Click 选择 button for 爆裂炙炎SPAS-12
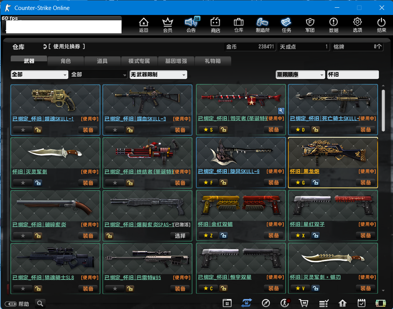This screenshot has width=393, height=309. tap(180, 235)
